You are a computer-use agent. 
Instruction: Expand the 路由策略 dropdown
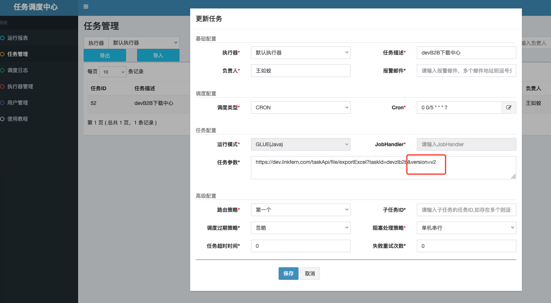click(300, 210)
